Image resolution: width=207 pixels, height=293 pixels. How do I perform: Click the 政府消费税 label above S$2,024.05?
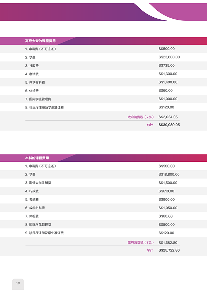(x=141, y=117)
